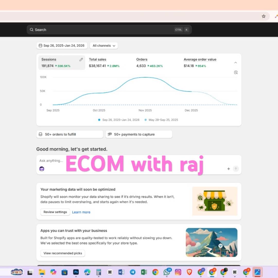
Task: Click the $14.18 average order value
Action: pyautogui.click(x=189, y=66)
